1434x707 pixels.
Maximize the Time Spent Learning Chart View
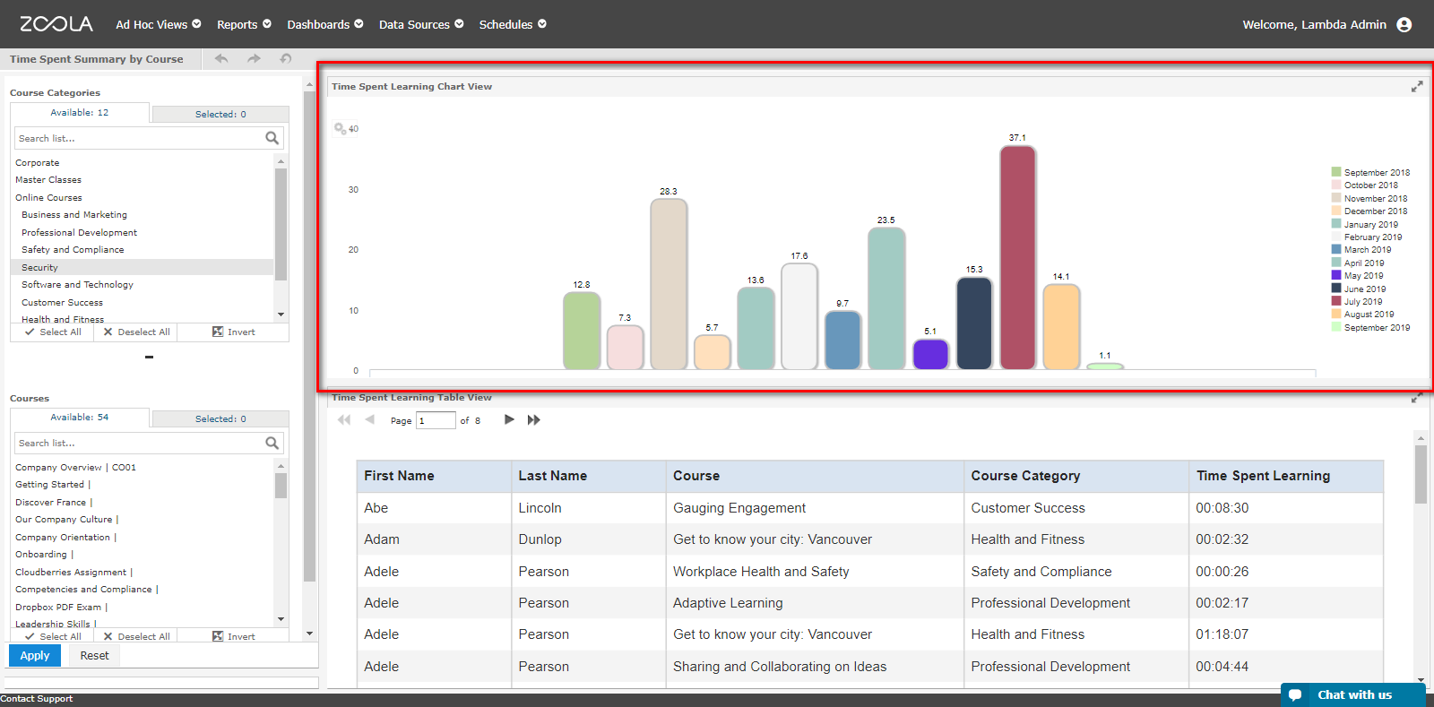[1417, 86]
